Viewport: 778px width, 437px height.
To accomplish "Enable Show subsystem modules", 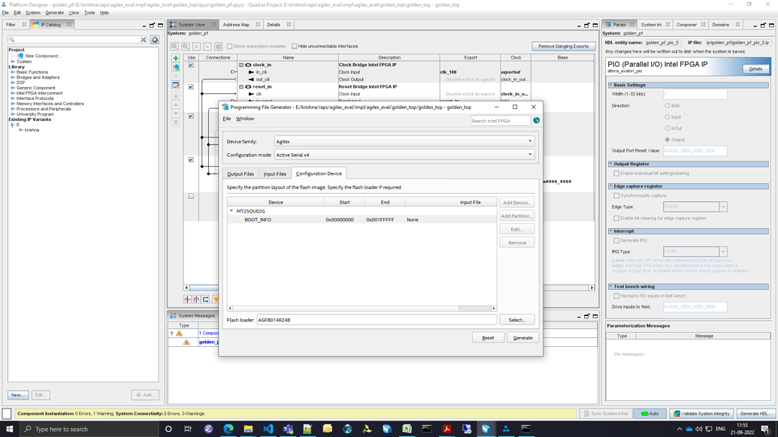I will [229, 46].
